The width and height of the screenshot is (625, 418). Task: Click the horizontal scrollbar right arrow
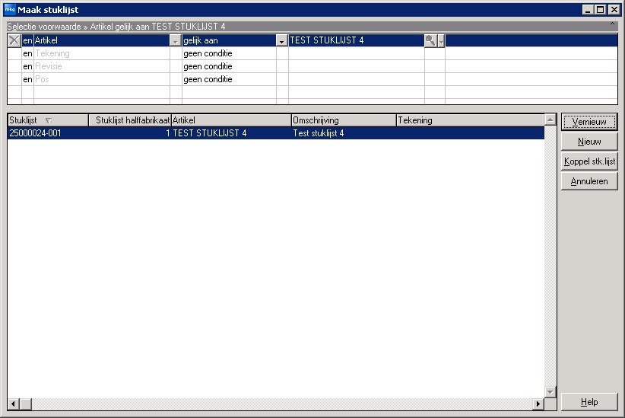pyautogui.click(x=538, y=404)
